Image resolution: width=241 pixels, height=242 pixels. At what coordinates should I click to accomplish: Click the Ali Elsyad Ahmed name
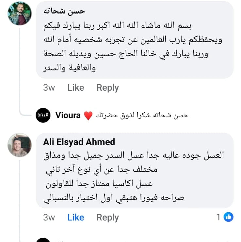click(x=79, y=142)
